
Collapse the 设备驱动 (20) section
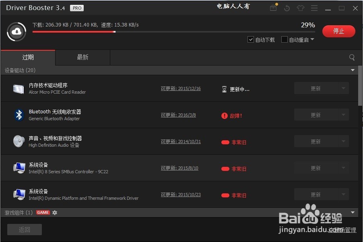point(353,70)
